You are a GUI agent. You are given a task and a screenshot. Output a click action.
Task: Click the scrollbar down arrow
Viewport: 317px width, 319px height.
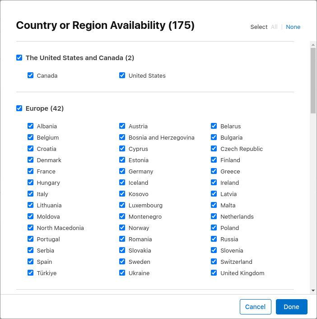coord(313,290)
